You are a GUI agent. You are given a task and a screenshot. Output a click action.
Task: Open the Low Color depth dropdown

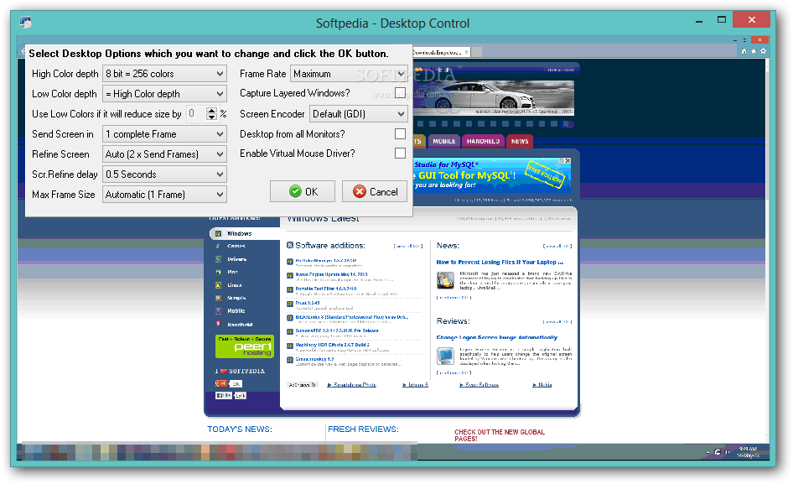(164, 94)
